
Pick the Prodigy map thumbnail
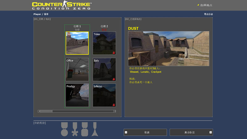point(77,95)
